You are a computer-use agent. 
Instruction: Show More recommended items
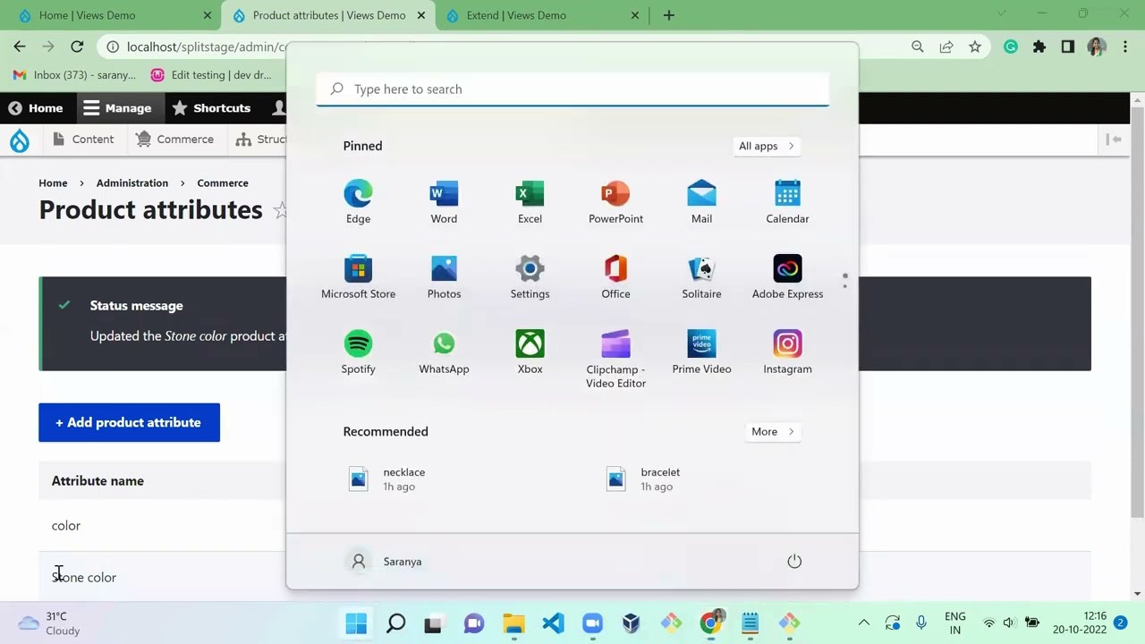[773, 431]
